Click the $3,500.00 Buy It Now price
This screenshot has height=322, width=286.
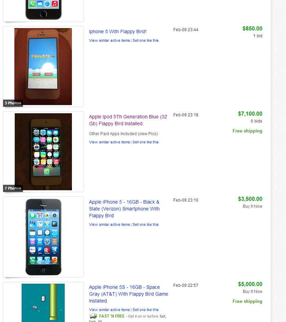[250, 199]
